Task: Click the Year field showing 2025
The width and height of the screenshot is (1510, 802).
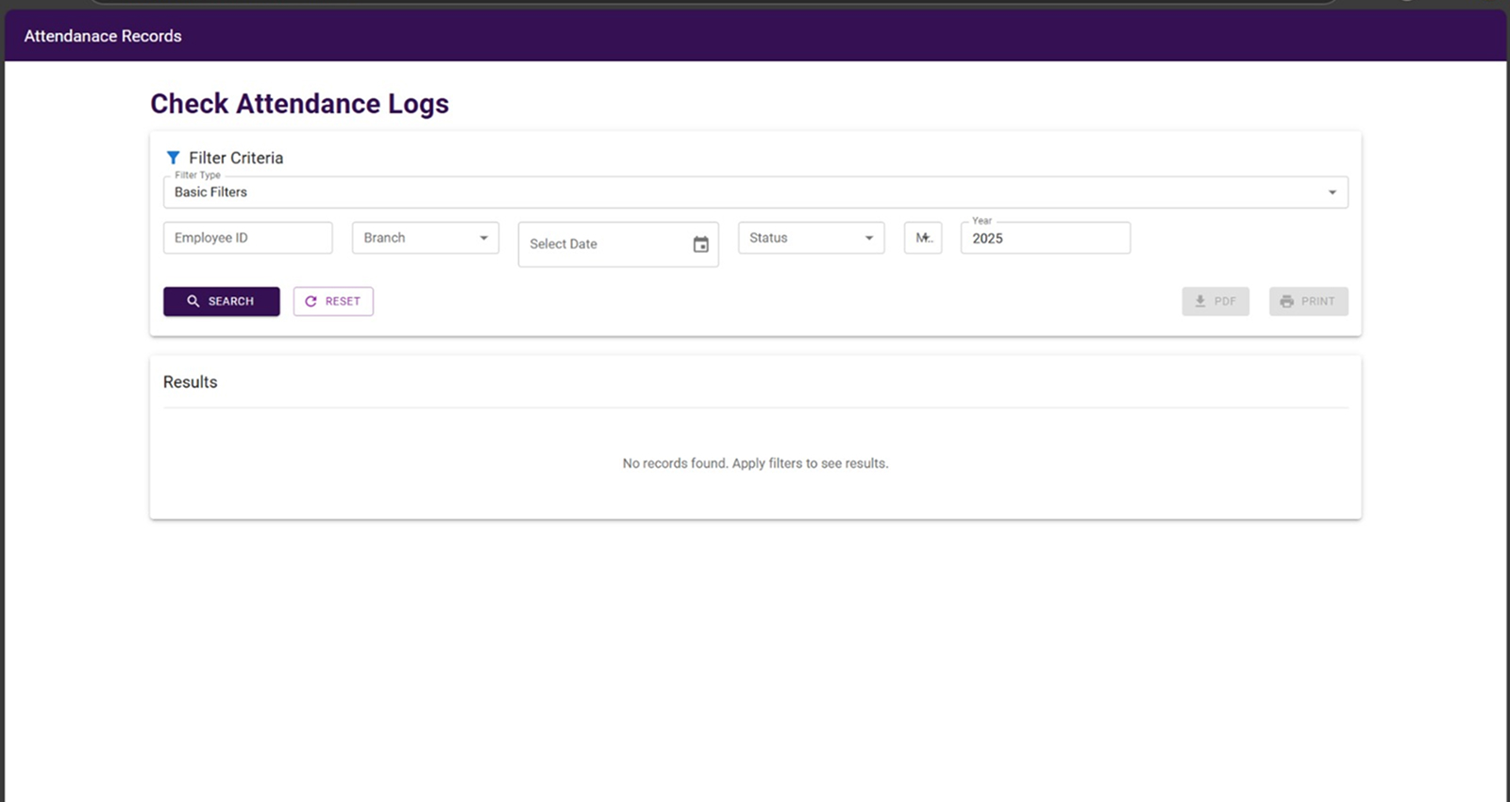Action: point(1045,239)
